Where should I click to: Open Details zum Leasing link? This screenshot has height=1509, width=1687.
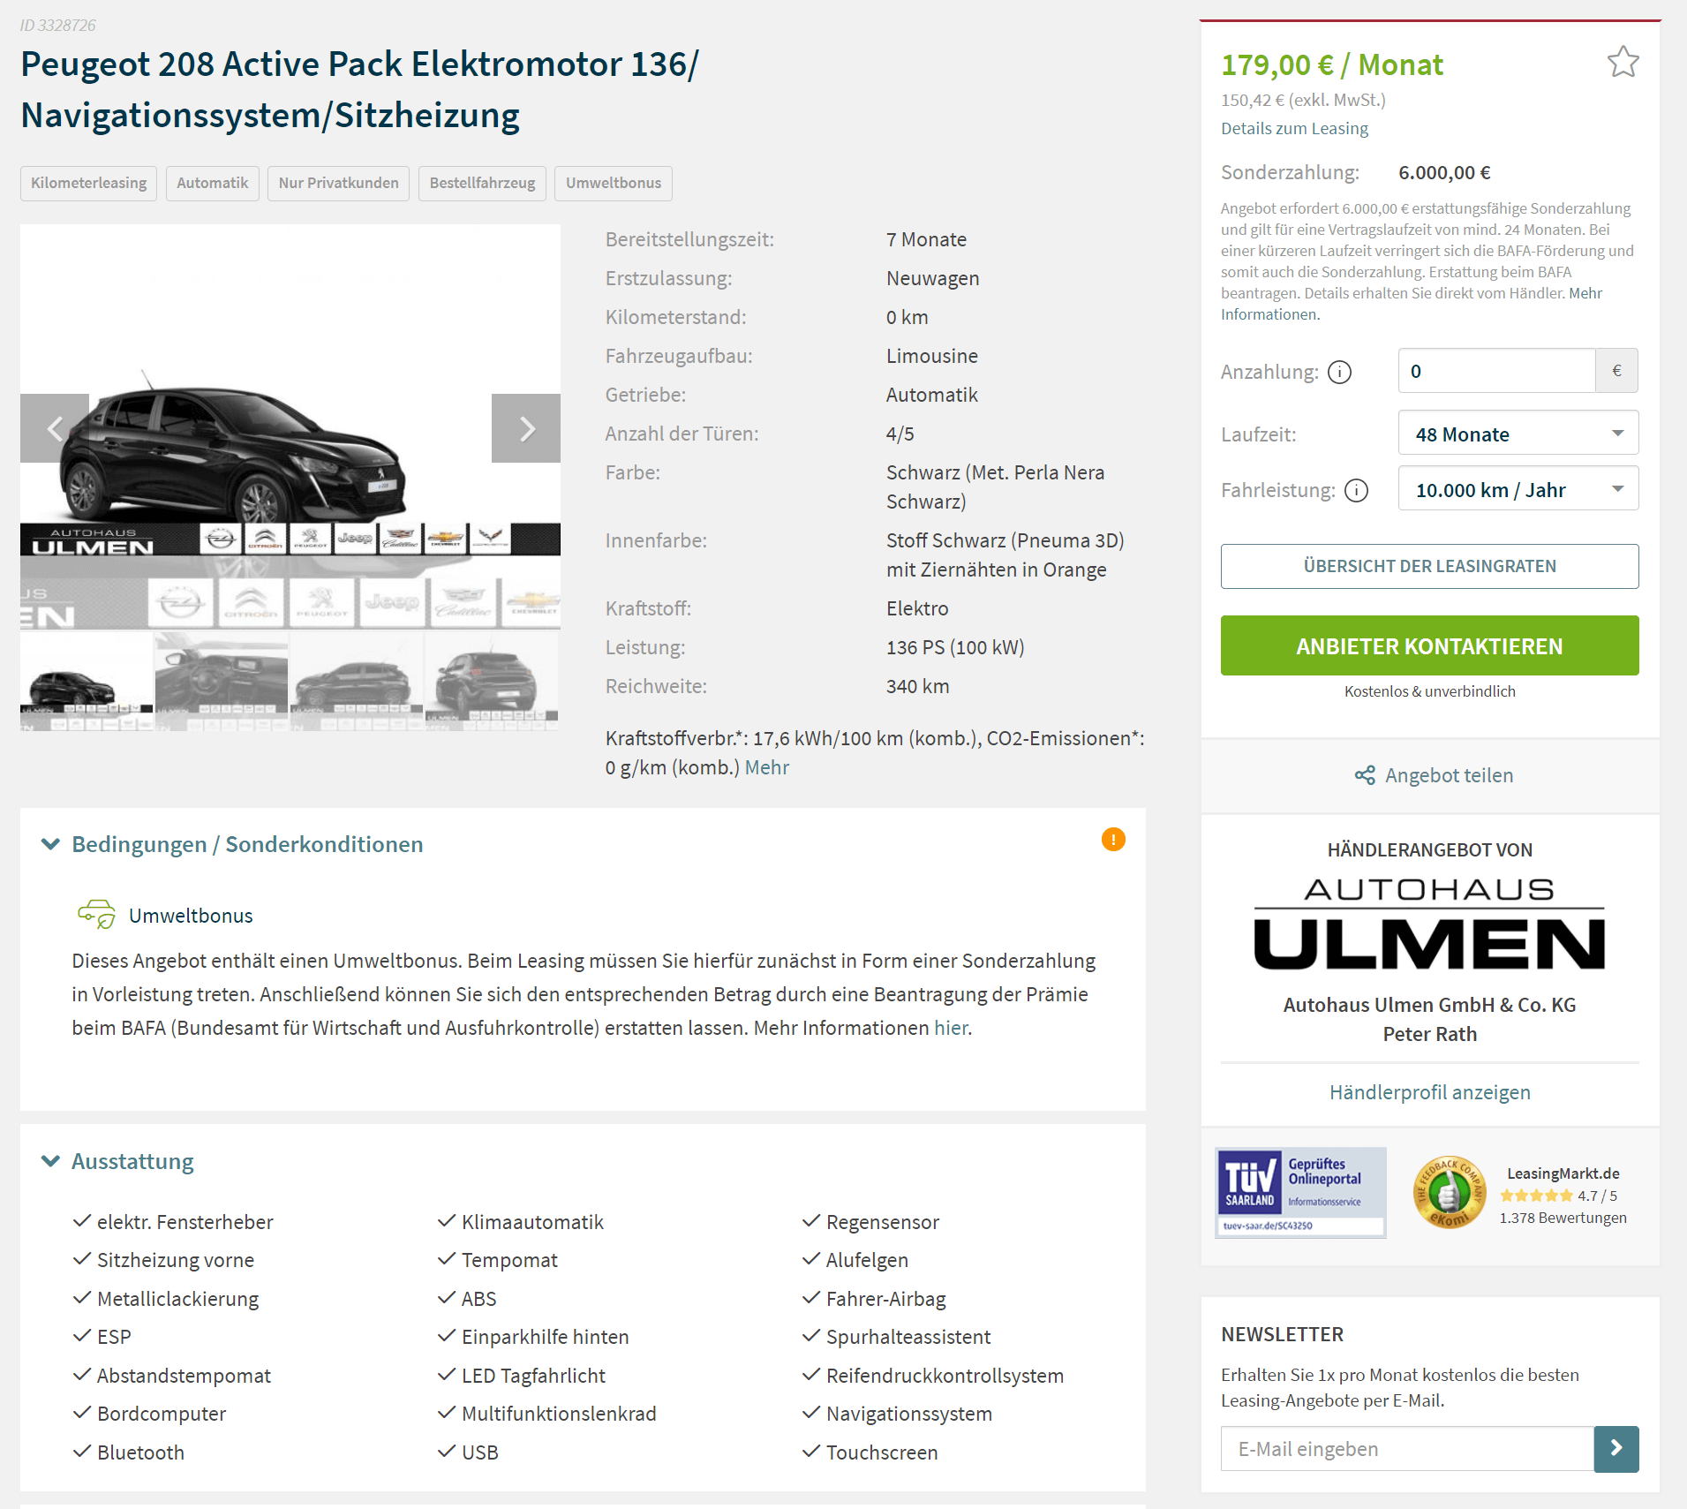[x=1294, y=128]
